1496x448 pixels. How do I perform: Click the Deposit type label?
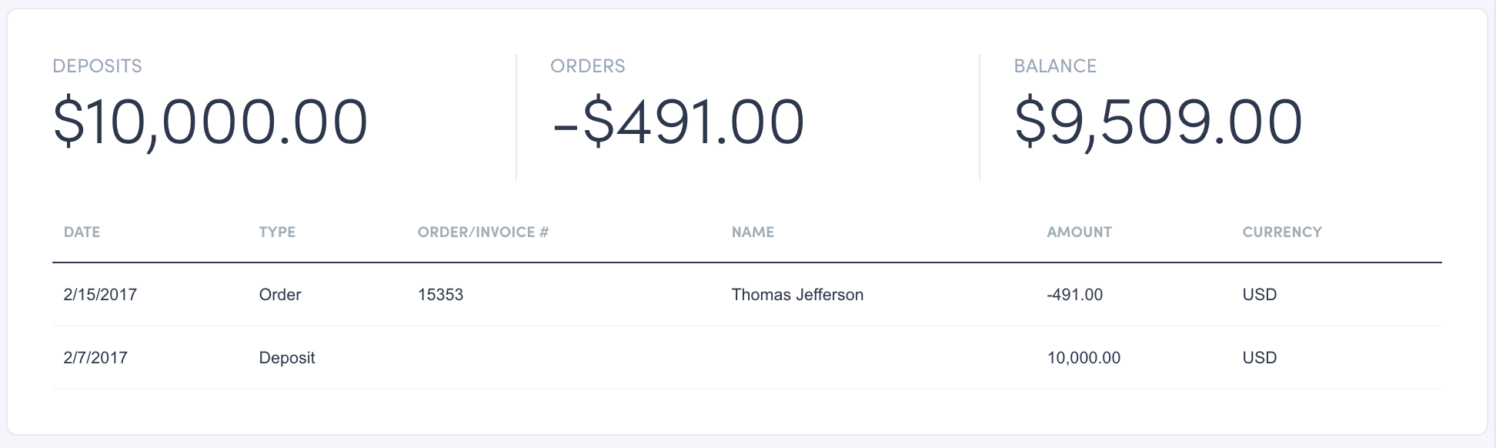click(287, 357)
